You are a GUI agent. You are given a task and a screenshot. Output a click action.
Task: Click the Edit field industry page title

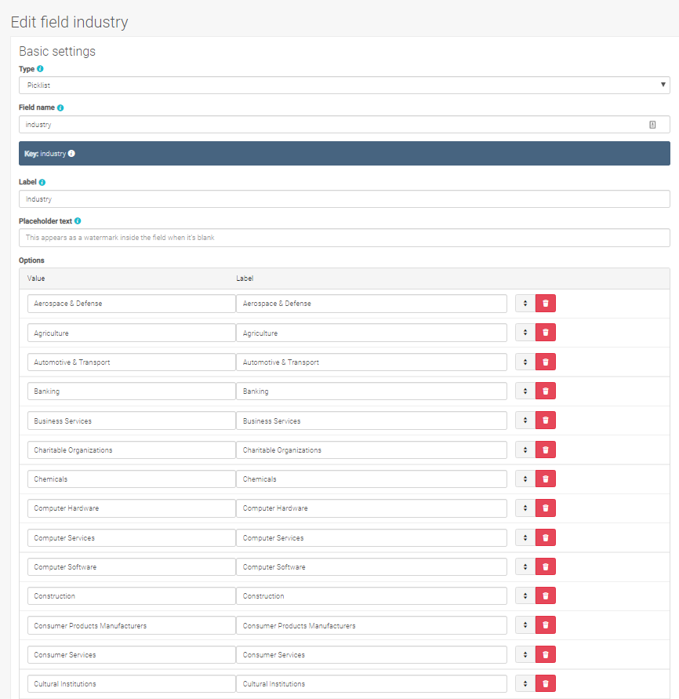pyautogui.click(x=70, y=22)
